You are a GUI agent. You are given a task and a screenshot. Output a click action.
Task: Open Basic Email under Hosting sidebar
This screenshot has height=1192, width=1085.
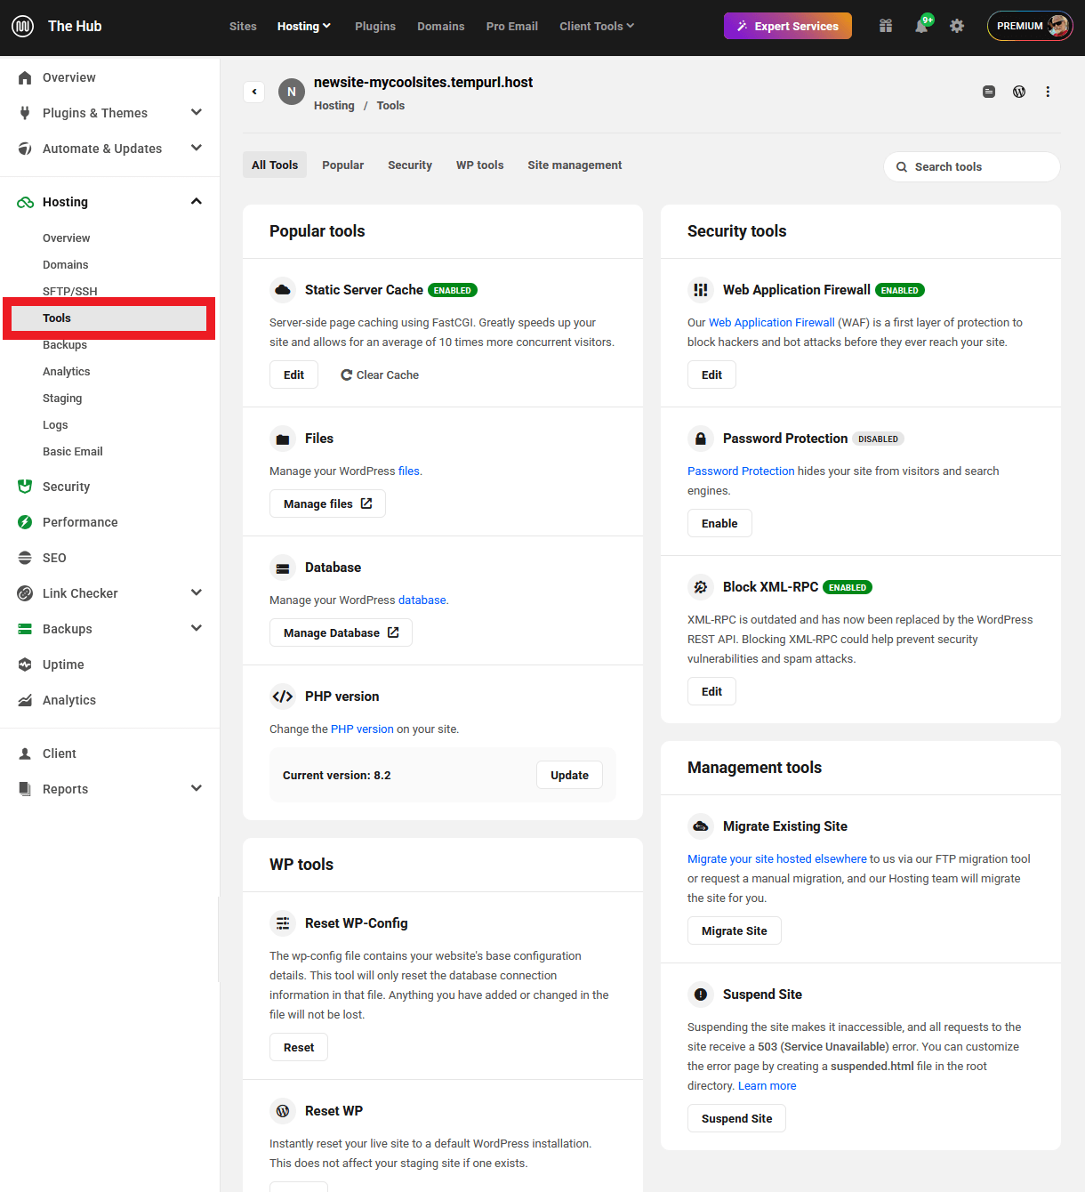coord(73,451)
